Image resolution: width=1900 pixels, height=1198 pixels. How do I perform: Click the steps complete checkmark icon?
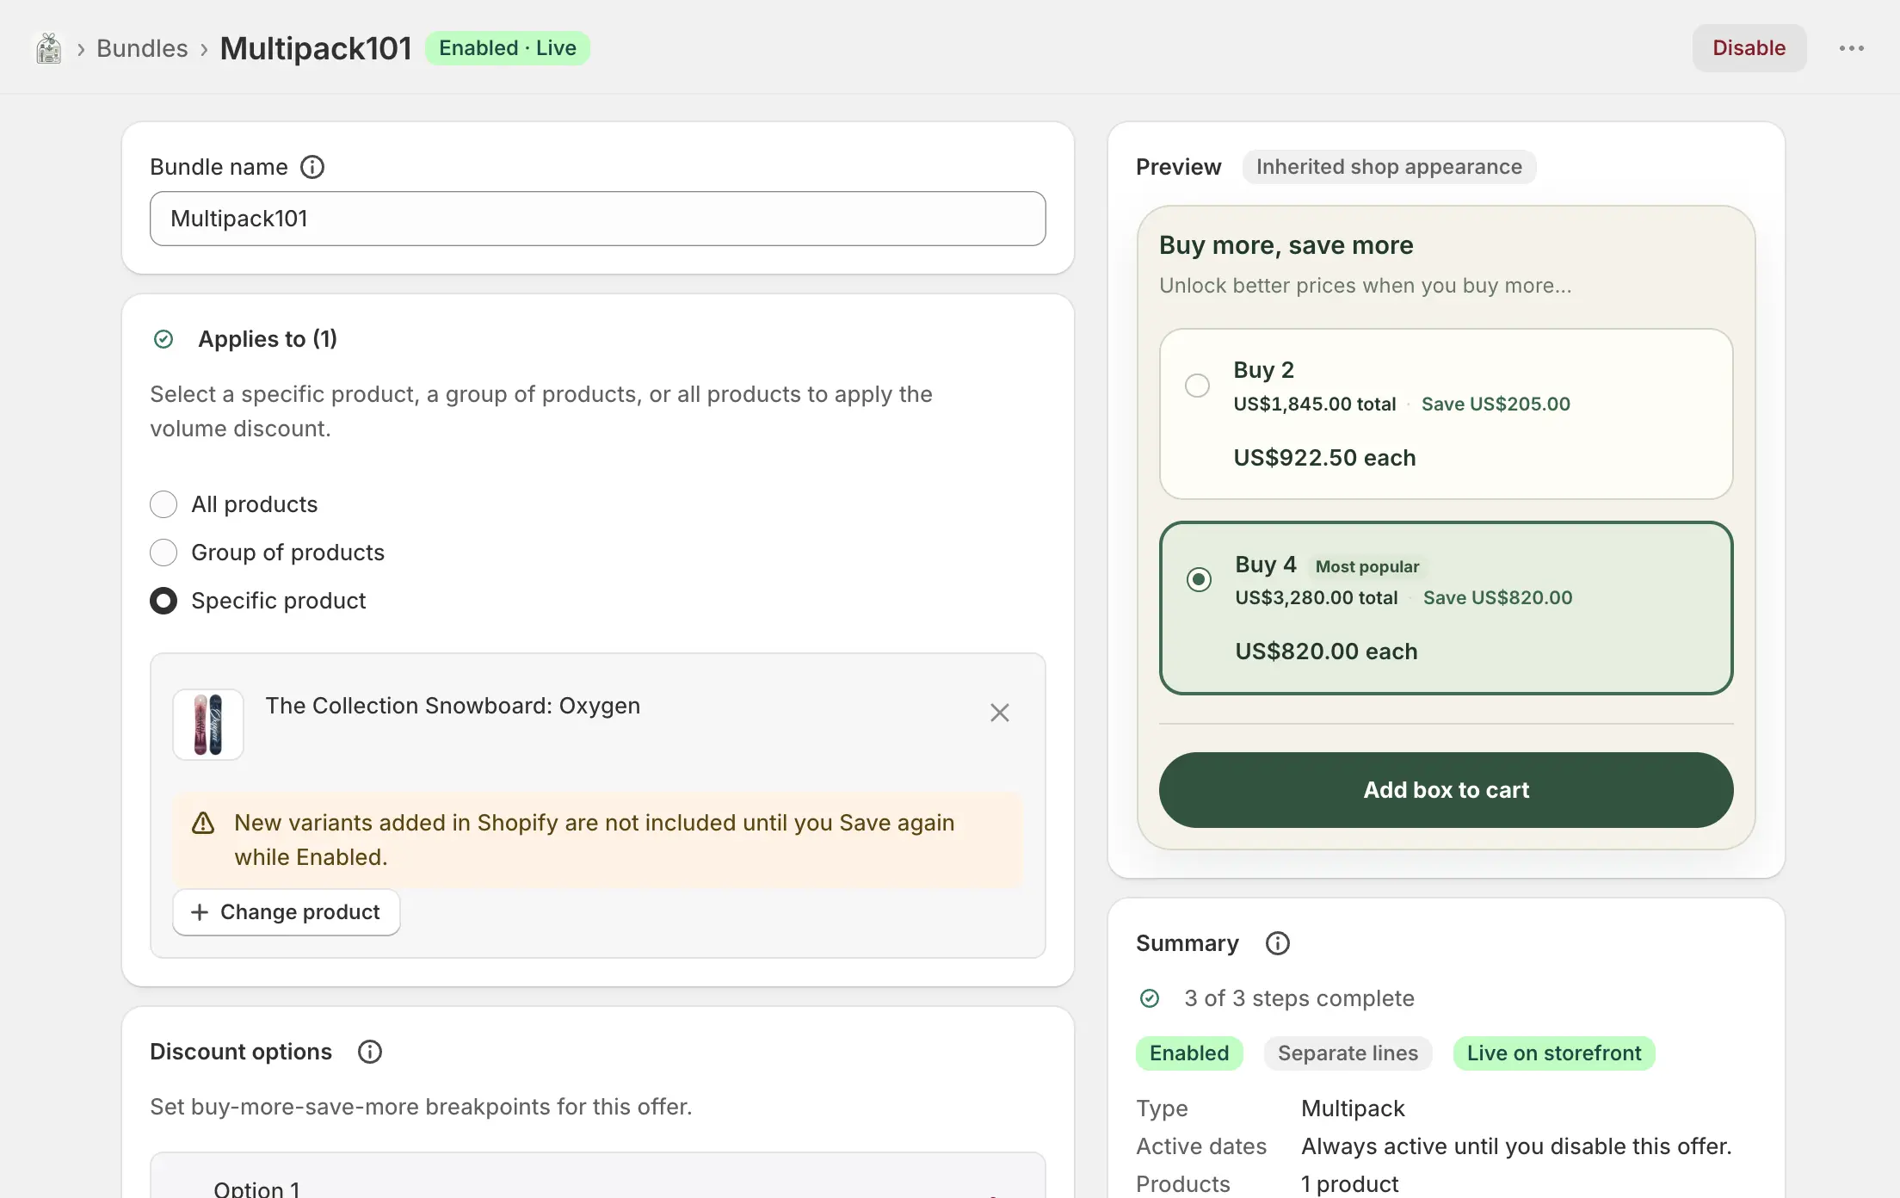tap(1150, 998)
